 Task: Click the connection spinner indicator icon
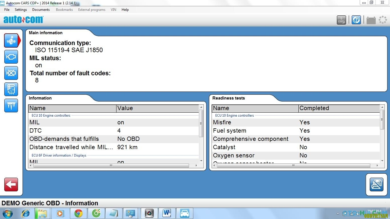383,20
